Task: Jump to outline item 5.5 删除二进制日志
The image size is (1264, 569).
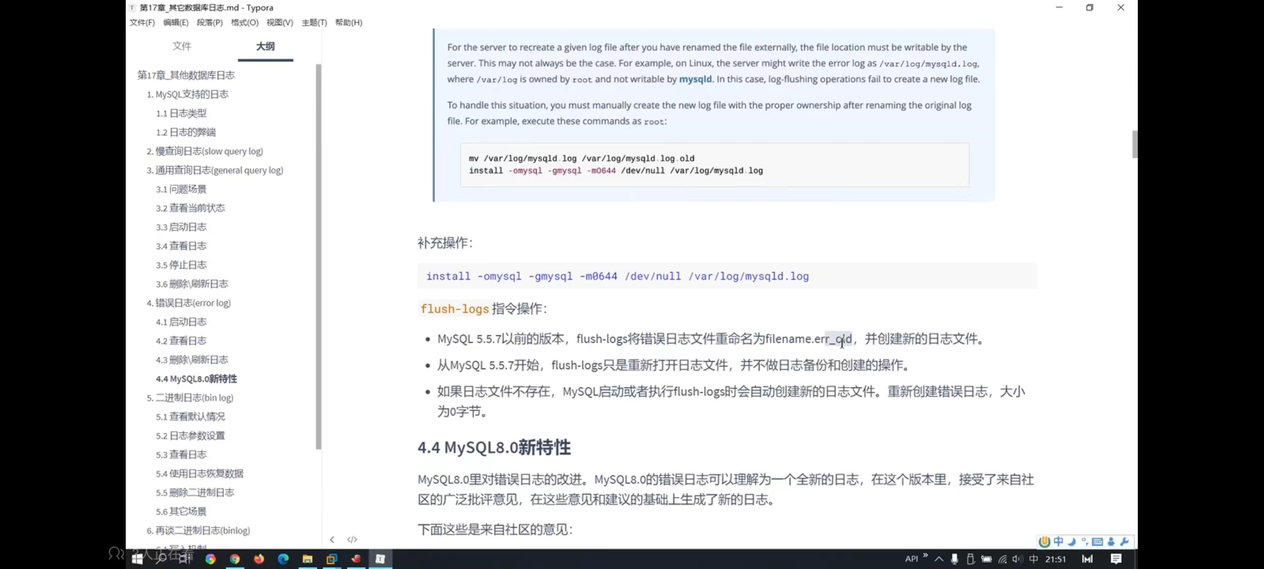Action: 195,493
